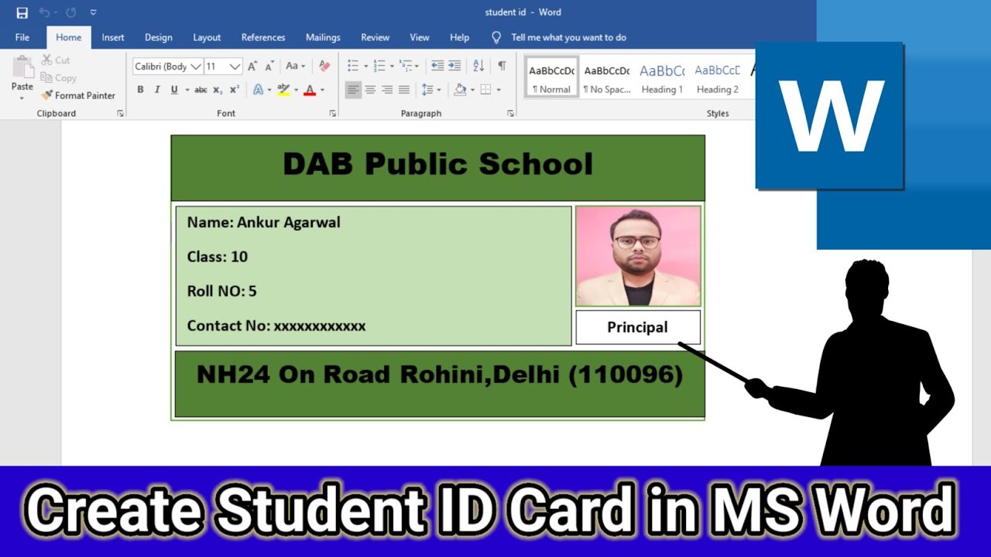Apply the No Spacing style
991x557 pixels.
[x=607, y=78]
